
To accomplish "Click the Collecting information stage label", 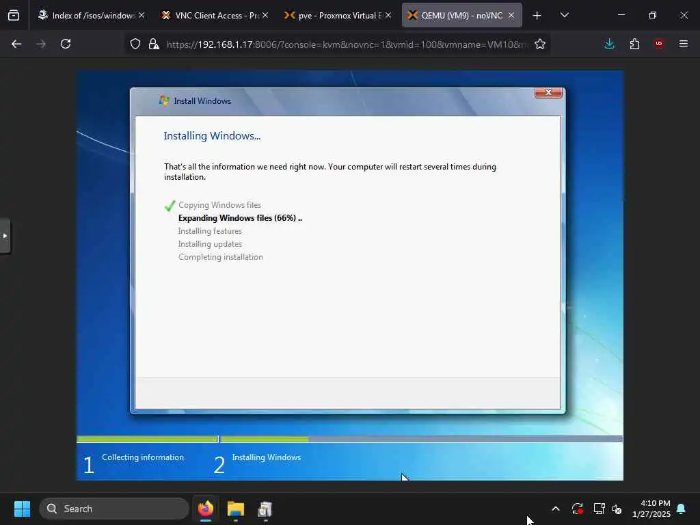I will tap(143, 457).
